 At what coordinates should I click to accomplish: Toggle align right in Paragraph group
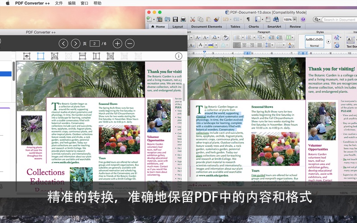tap(252, 45)
